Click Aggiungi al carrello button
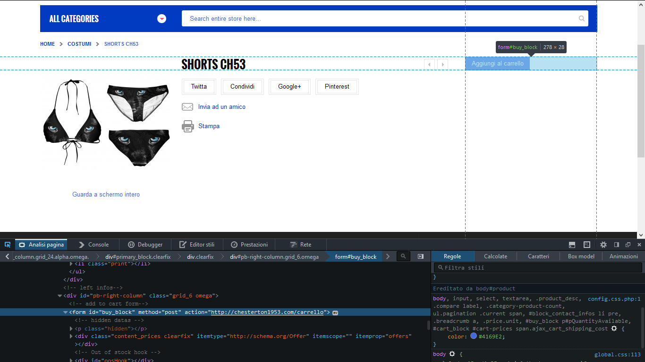 [x=497, y=64]
